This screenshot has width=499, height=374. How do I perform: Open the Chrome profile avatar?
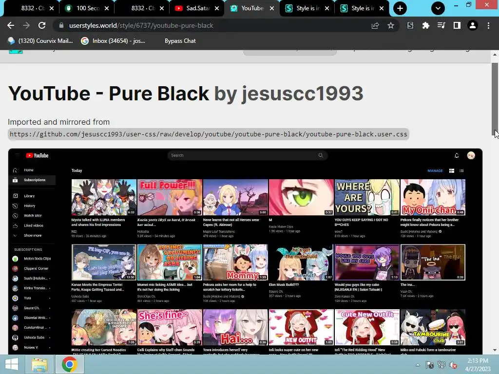point(473,25)
